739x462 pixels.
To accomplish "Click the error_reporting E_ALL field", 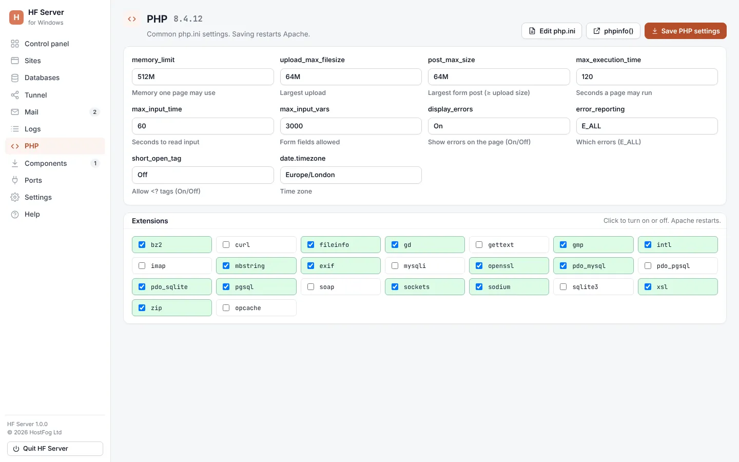I will (647, 126).
